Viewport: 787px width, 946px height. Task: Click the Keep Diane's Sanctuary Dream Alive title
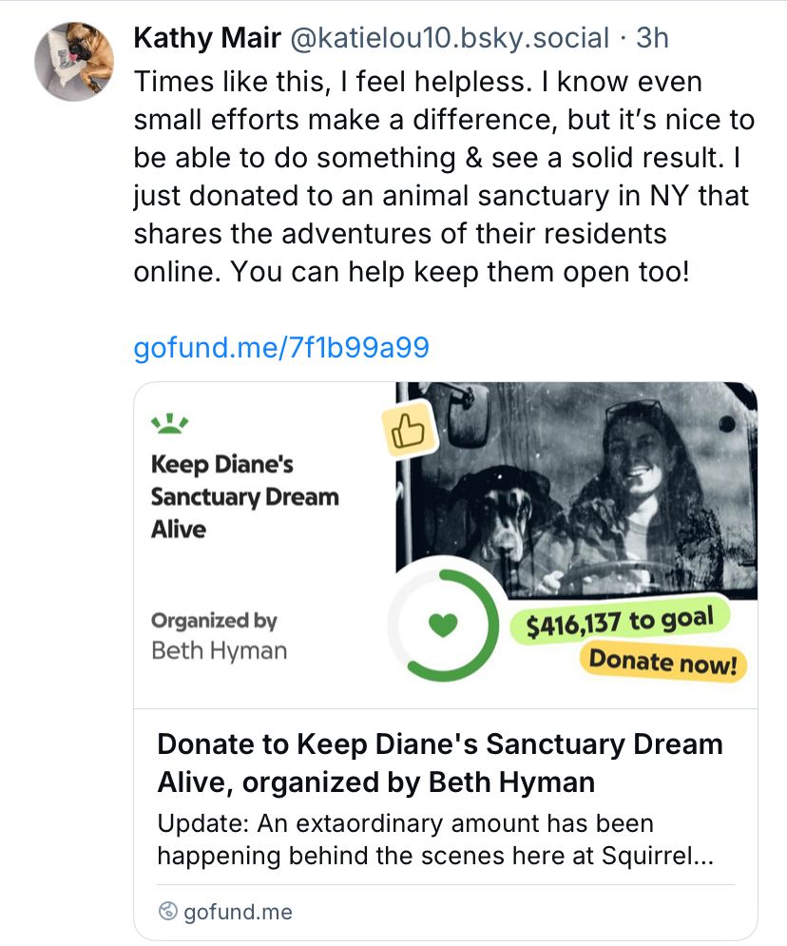click(244, 496)
